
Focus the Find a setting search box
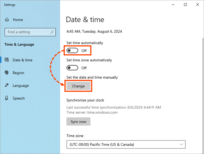[x=30, y=32]
